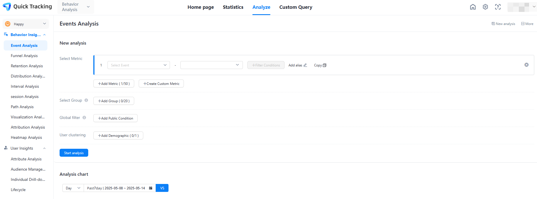
Task: Click the Add Public Condition button
Action: click(115, 118)
